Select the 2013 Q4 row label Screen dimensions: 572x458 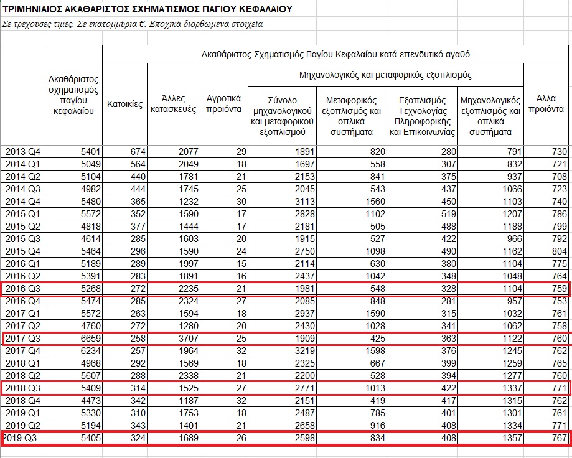[x=23, y=152]
